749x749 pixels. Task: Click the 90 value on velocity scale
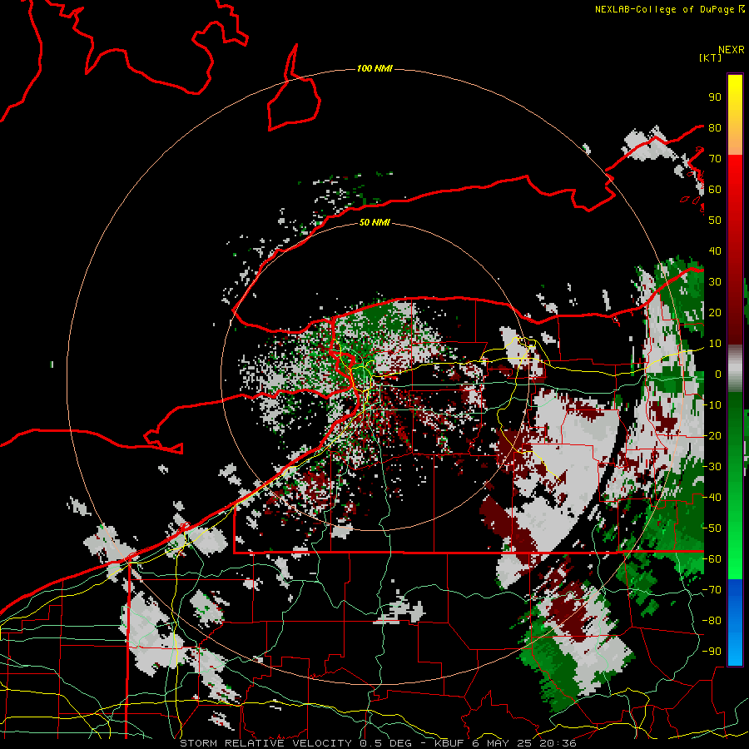(715, 97)
